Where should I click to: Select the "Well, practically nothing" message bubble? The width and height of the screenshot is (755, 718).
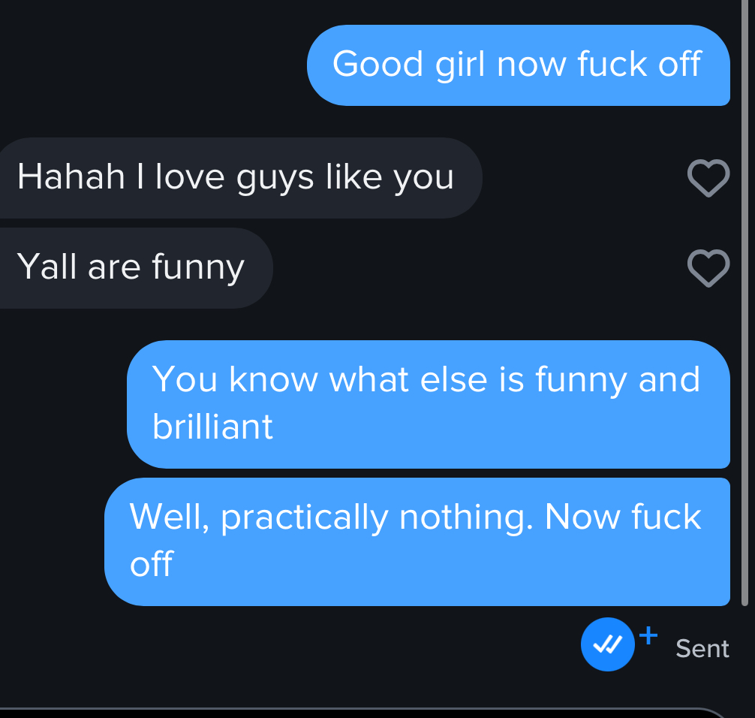point(417,541)
